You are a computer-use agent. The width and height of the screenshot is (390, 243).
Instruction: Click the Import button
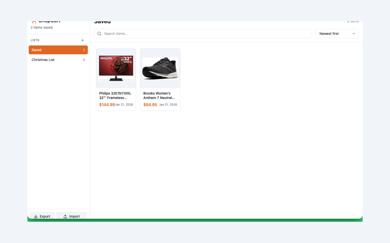72,216
